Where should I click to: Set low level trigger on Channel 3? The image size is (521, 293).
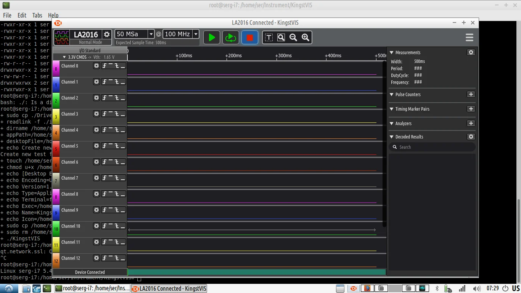point(123,114)
